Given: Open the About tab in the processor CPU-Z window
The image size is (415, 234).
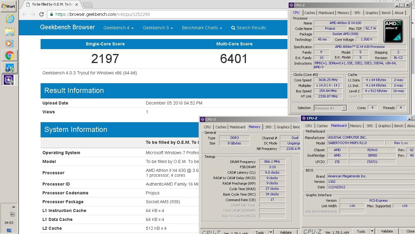Looking at the screenshot, I should pos(399,13).
